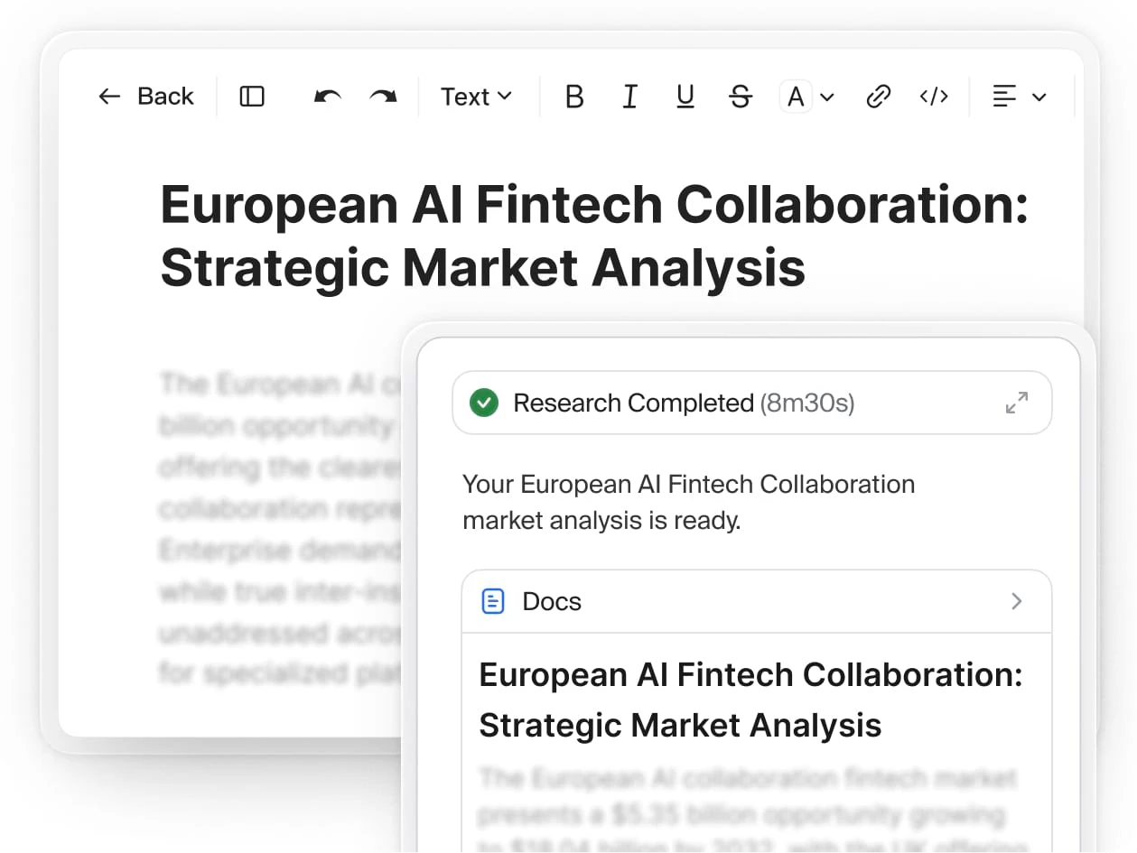Apply underline formatting
This screenshot has width=1137, height=853.
[x=685, y=97]
